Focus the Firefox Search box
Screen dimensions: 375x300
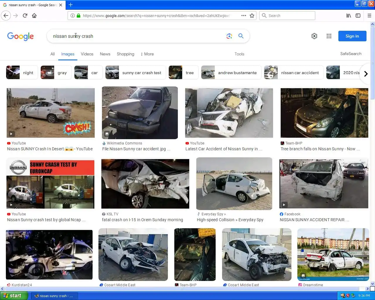[x=287, y=16]
